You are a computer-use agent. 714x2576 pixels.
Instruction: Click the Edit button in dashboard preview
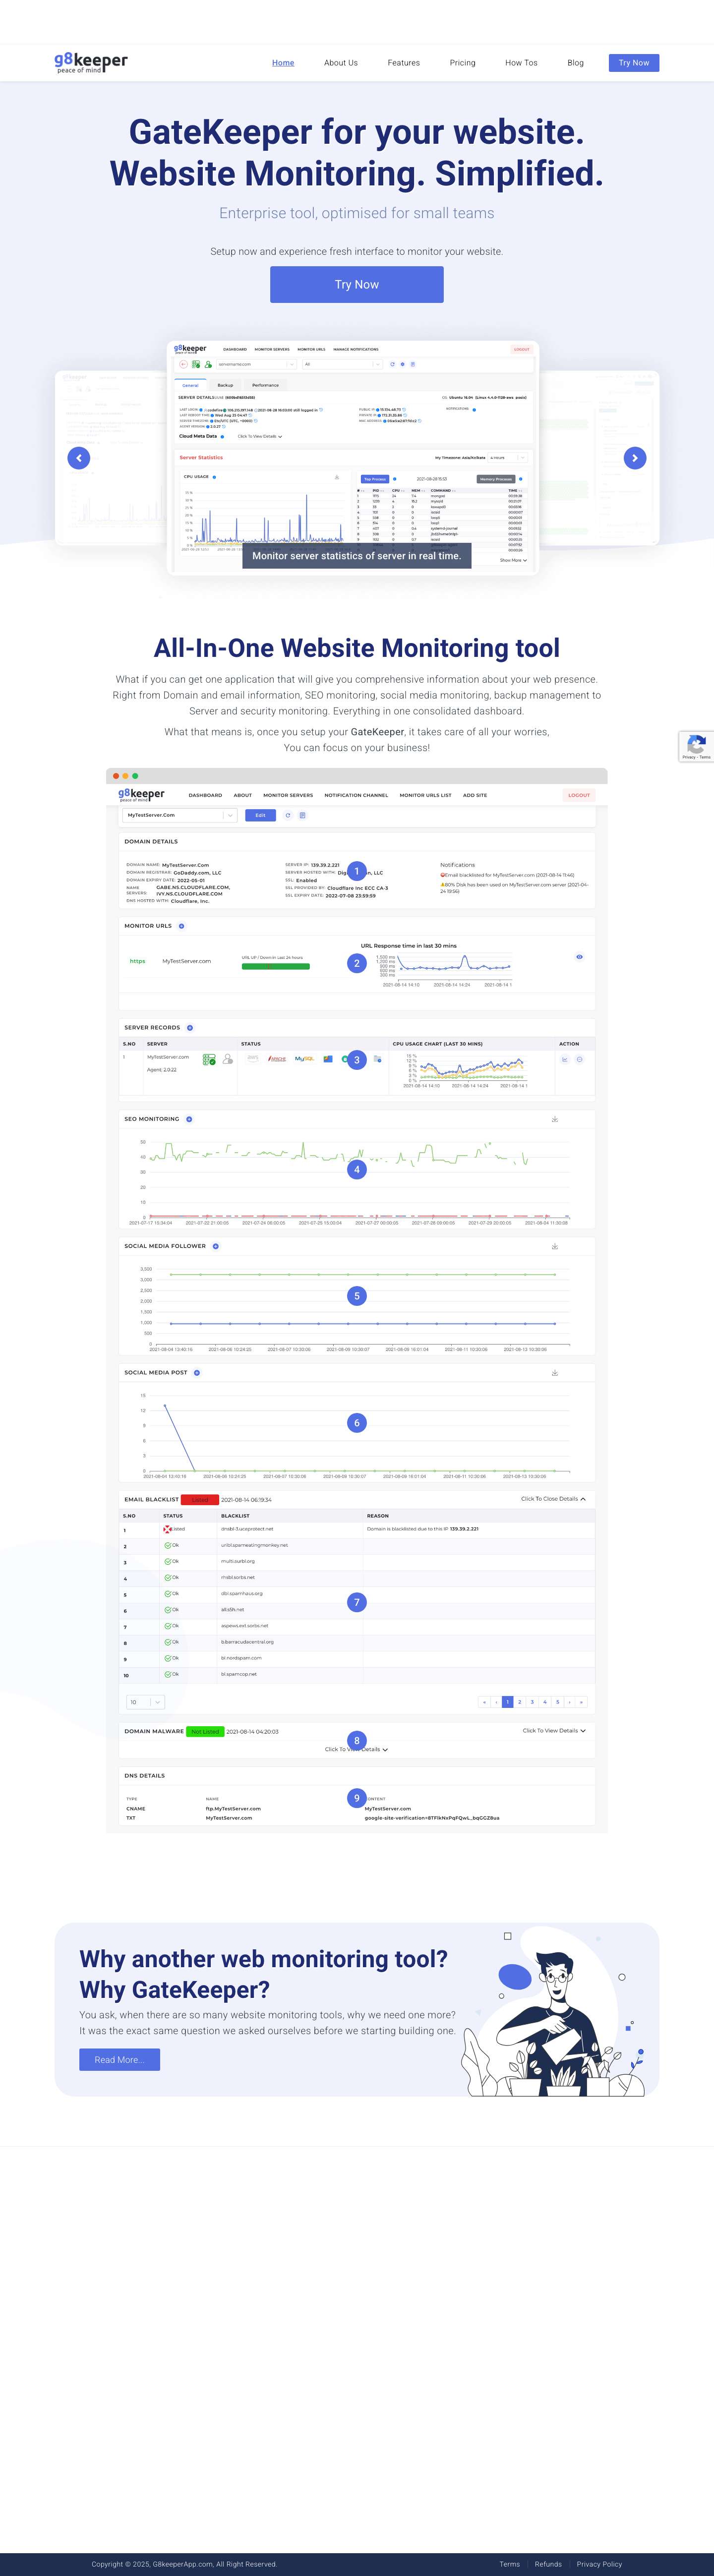pyautogui.click(x=260, y=815)
